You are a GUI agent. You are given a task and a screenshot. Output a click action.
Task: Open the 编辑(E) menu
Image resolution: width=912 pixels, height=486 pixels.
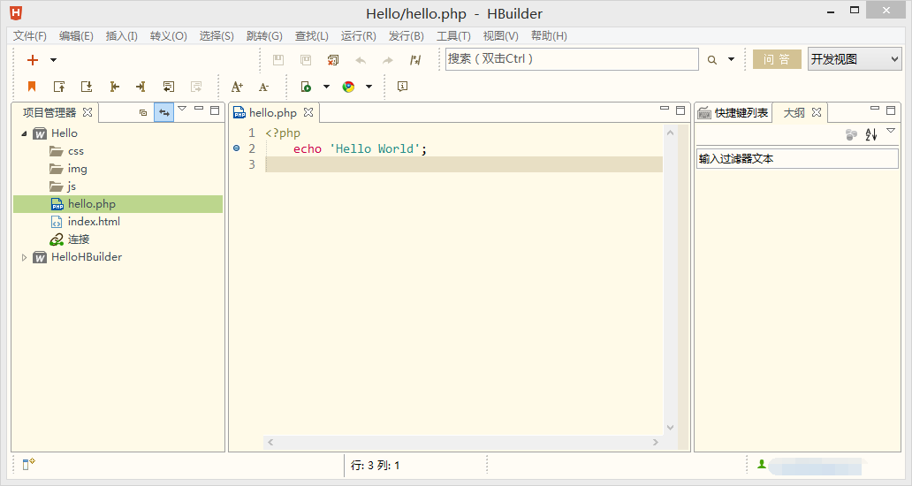coord(76,36)
